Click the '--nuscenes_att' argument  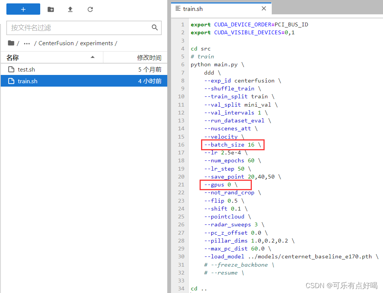tap(227, 128)
